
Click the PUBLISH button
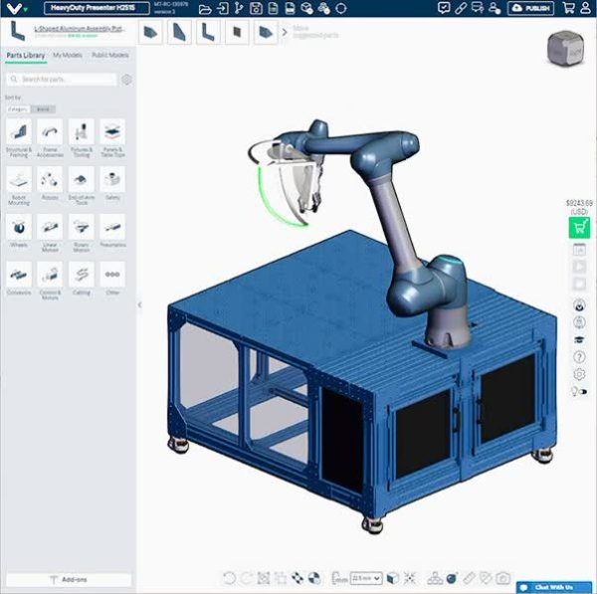(x=530, y=8)
